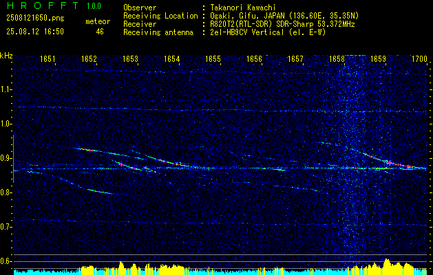The image size is (433, 275).
Task: Click the gray vertical range bar beside the kHz axis
Action: [13, 159]
